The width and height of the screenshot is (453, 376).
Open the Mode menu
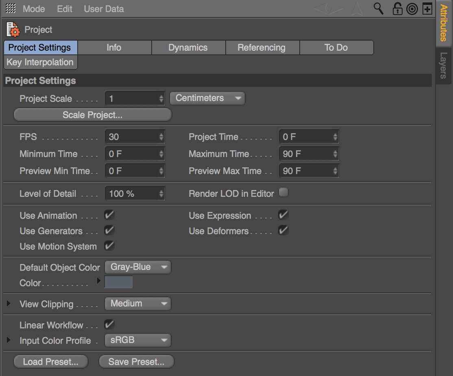(x=34, y=9)
